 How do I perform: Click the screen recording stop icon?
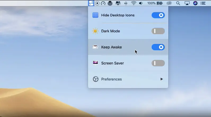[97, 3]
